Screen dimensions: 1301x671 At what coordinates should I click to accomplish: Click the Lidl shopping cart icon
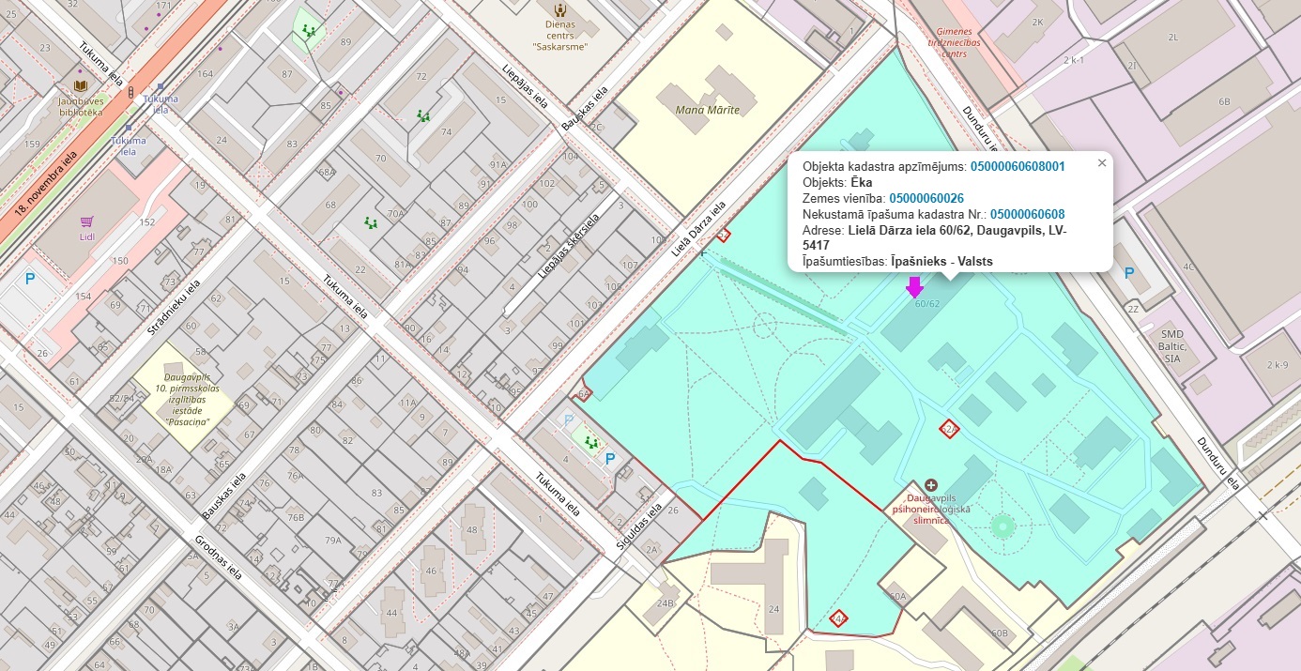pos(87,221)
